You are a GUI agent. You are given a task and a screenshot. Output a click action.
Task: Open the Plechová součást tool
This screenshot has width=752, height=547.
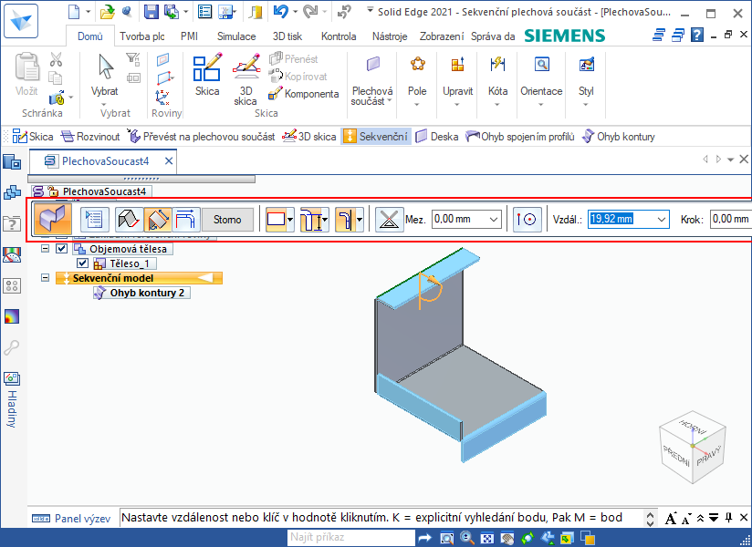click(x=372, y=78)
